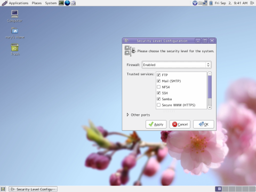Open the Places menu

(37, 3)
